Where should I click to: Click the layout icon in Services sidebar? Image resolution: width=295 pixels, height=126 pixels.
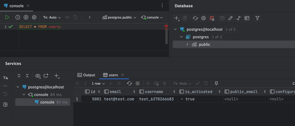click(5, 105)
